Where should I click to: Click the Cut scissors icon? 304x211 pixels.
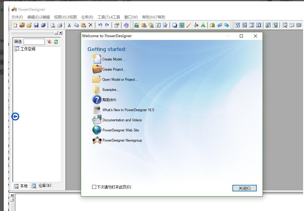click(69, 25)
